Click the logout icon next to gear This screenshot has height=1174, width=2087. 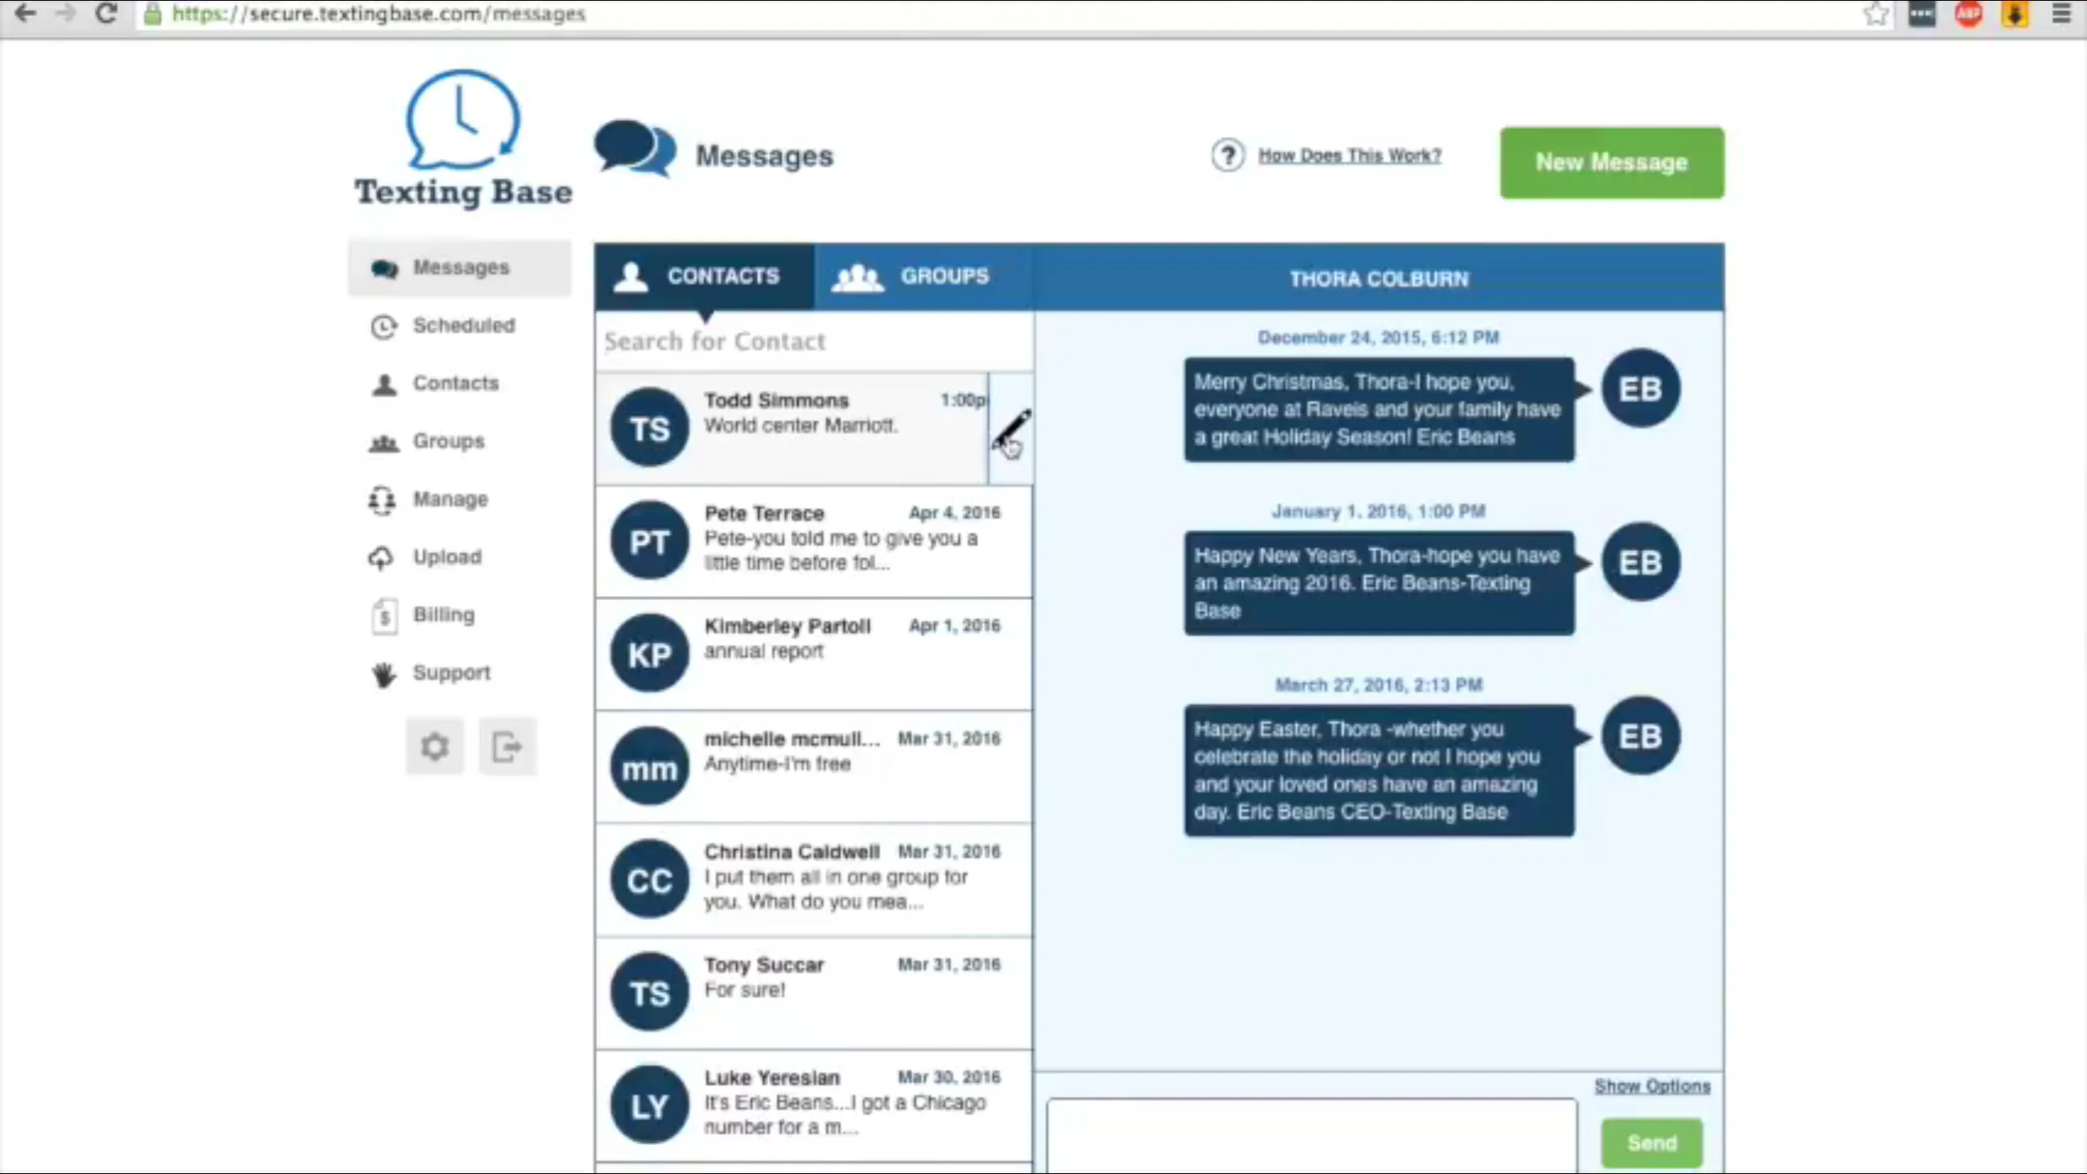507,746
